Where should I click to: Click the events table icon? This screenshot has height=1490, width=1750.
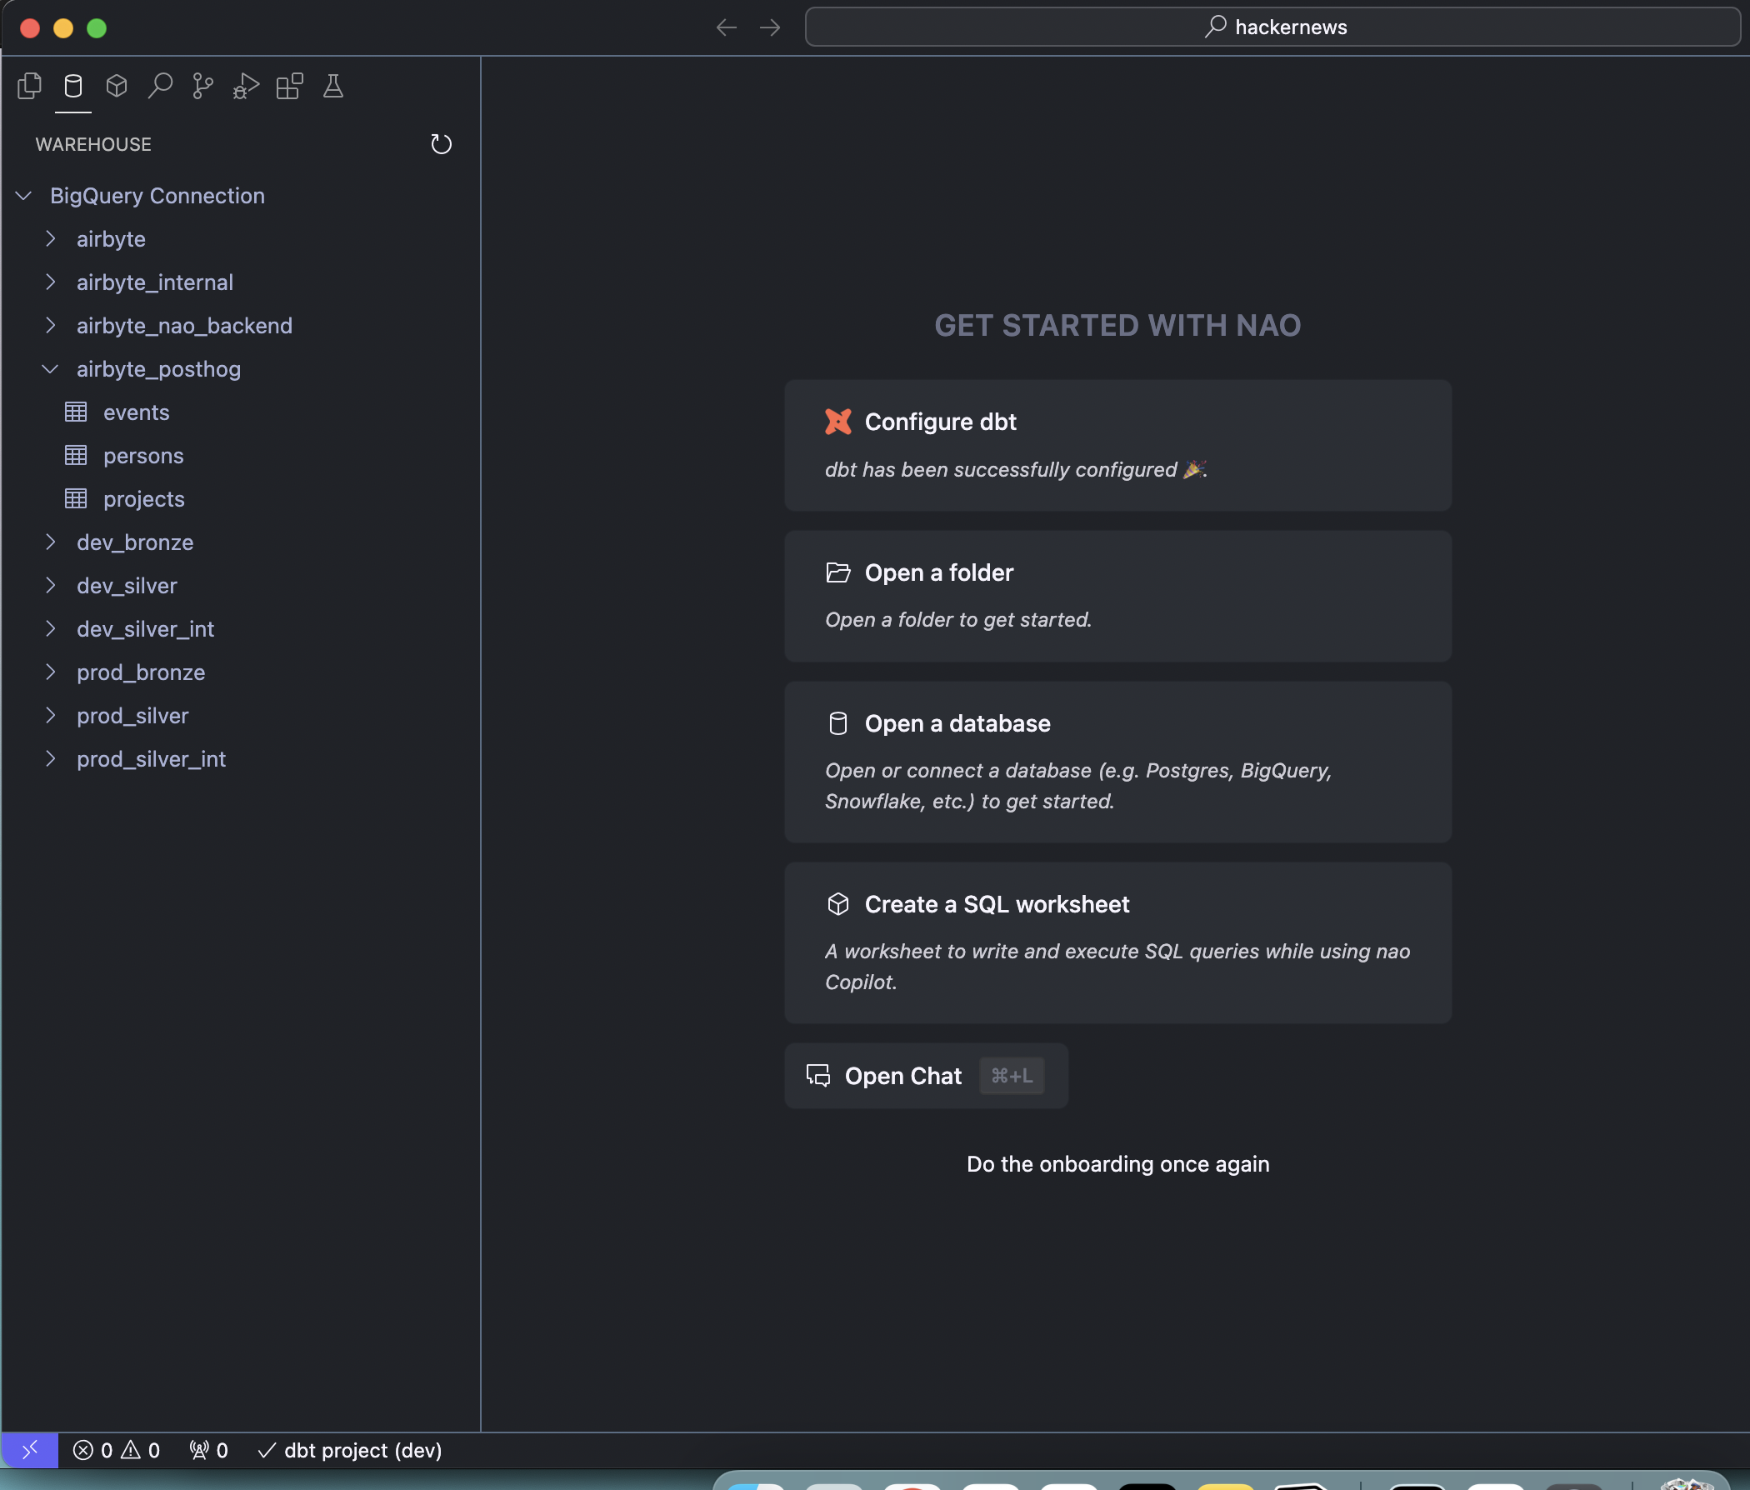(76, 412)
